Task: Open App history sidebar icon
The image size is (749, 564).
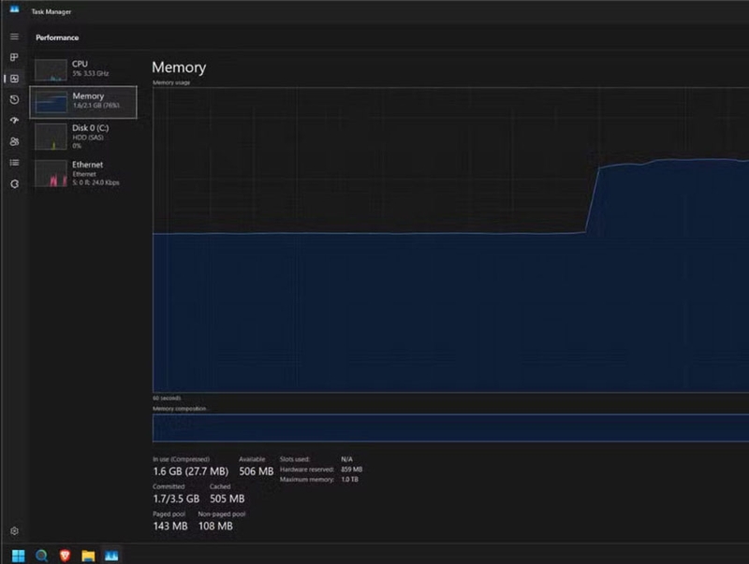Action: coord(14,99)
